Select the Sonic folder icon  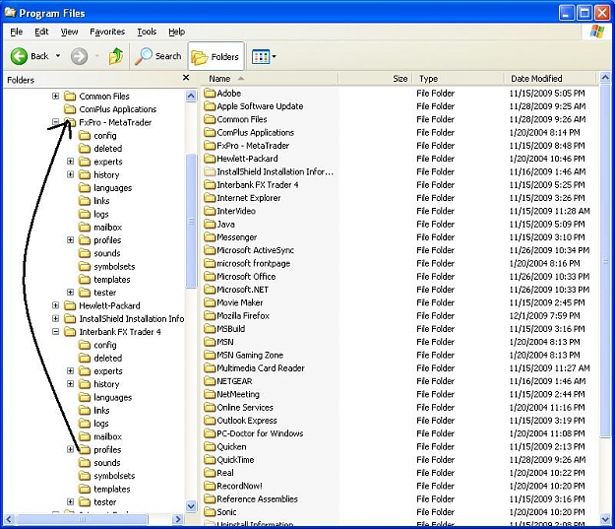tap(210, 512)
